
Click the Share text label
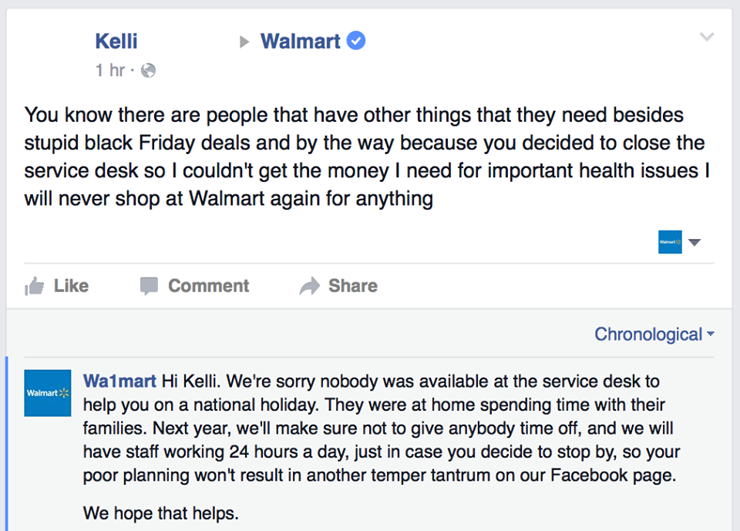tap(353, 286)
